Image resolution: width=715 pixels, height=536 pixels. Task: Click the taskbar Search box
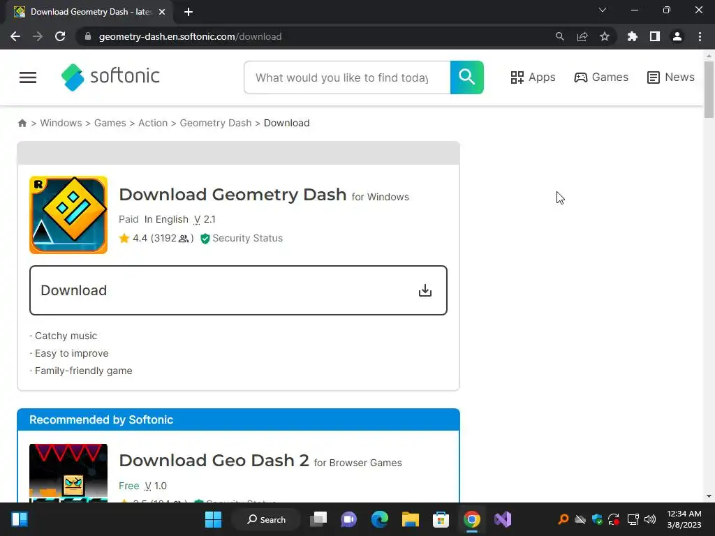266,519
